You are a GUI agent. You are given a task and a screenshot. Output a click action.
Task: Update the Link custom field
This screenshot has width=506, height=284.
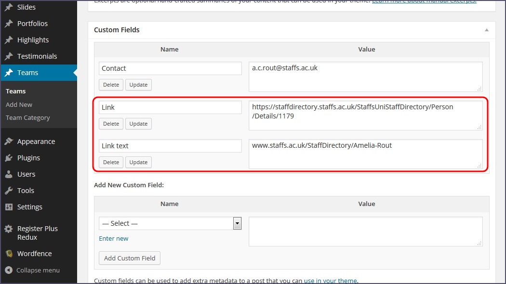click(x=138, y=124)
